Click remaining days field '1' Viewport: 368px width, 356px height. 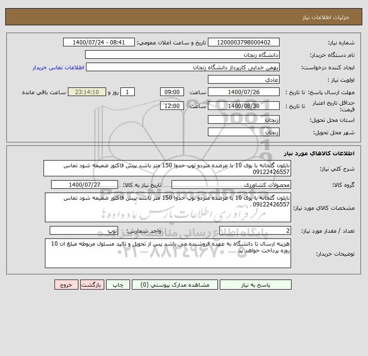click(x=128, y=92)
